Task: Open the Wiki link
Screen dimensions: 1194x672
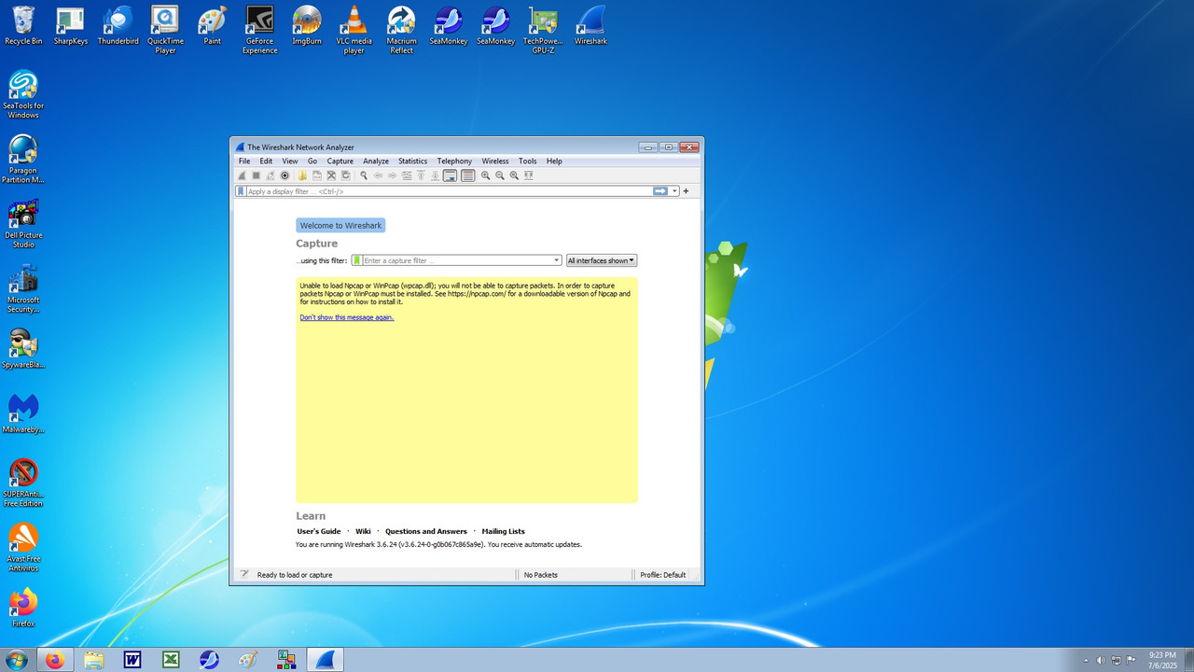Action: 363,531
